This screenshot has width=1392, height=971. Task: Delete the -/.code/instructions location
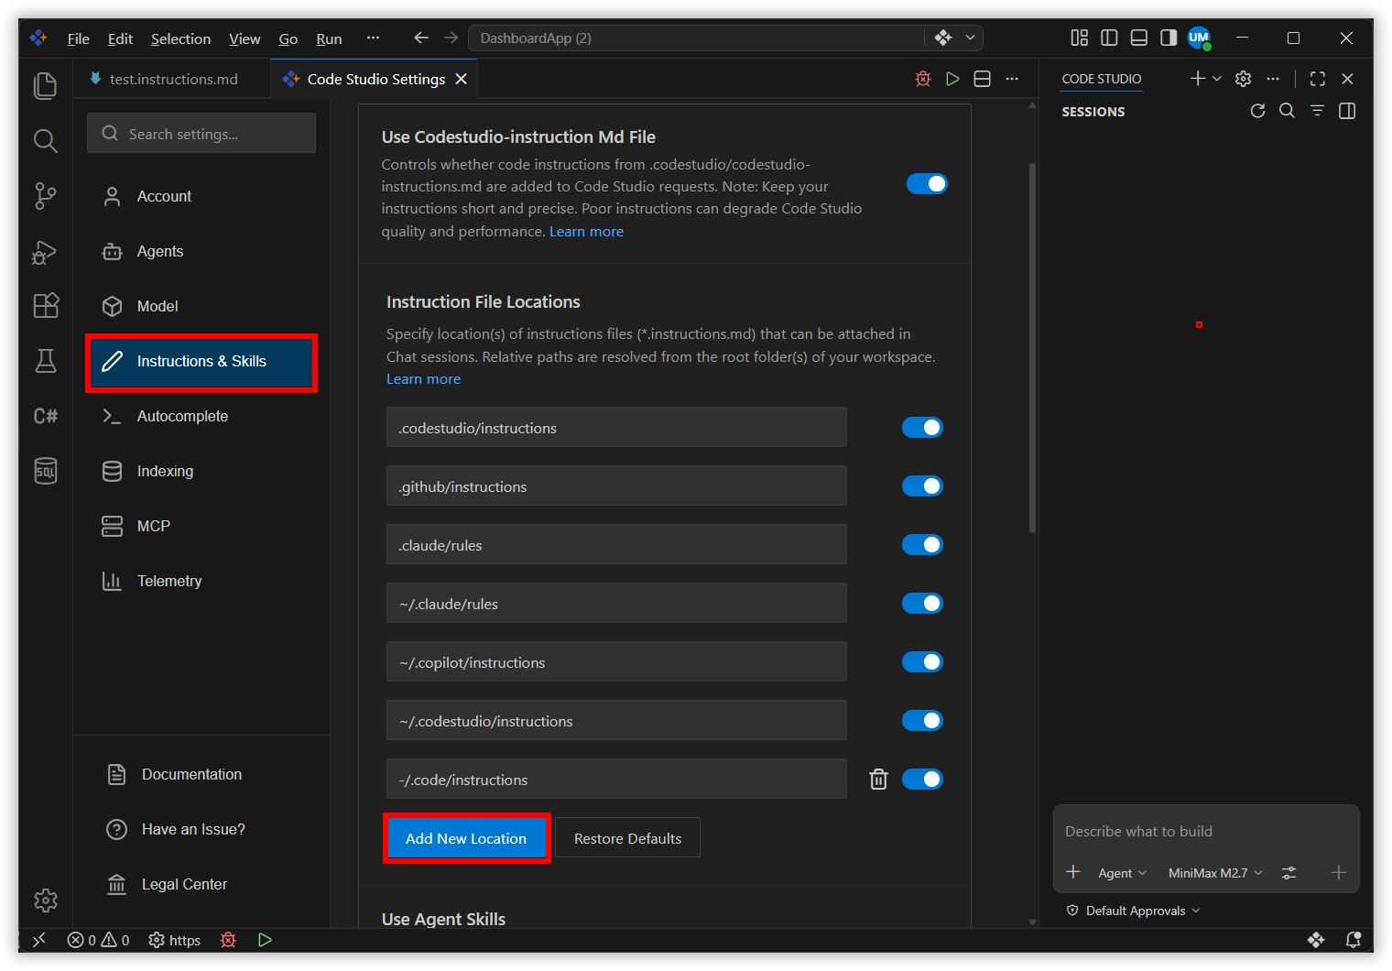tap(878, 780)
